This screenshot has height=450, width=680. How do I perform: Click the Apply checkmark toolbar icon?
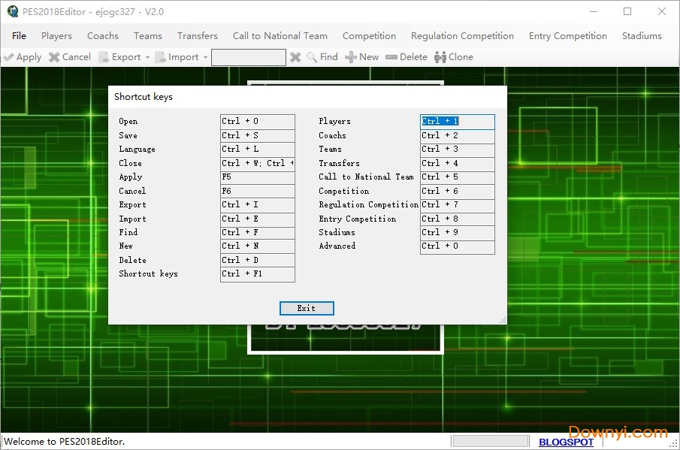coord(9,57)
